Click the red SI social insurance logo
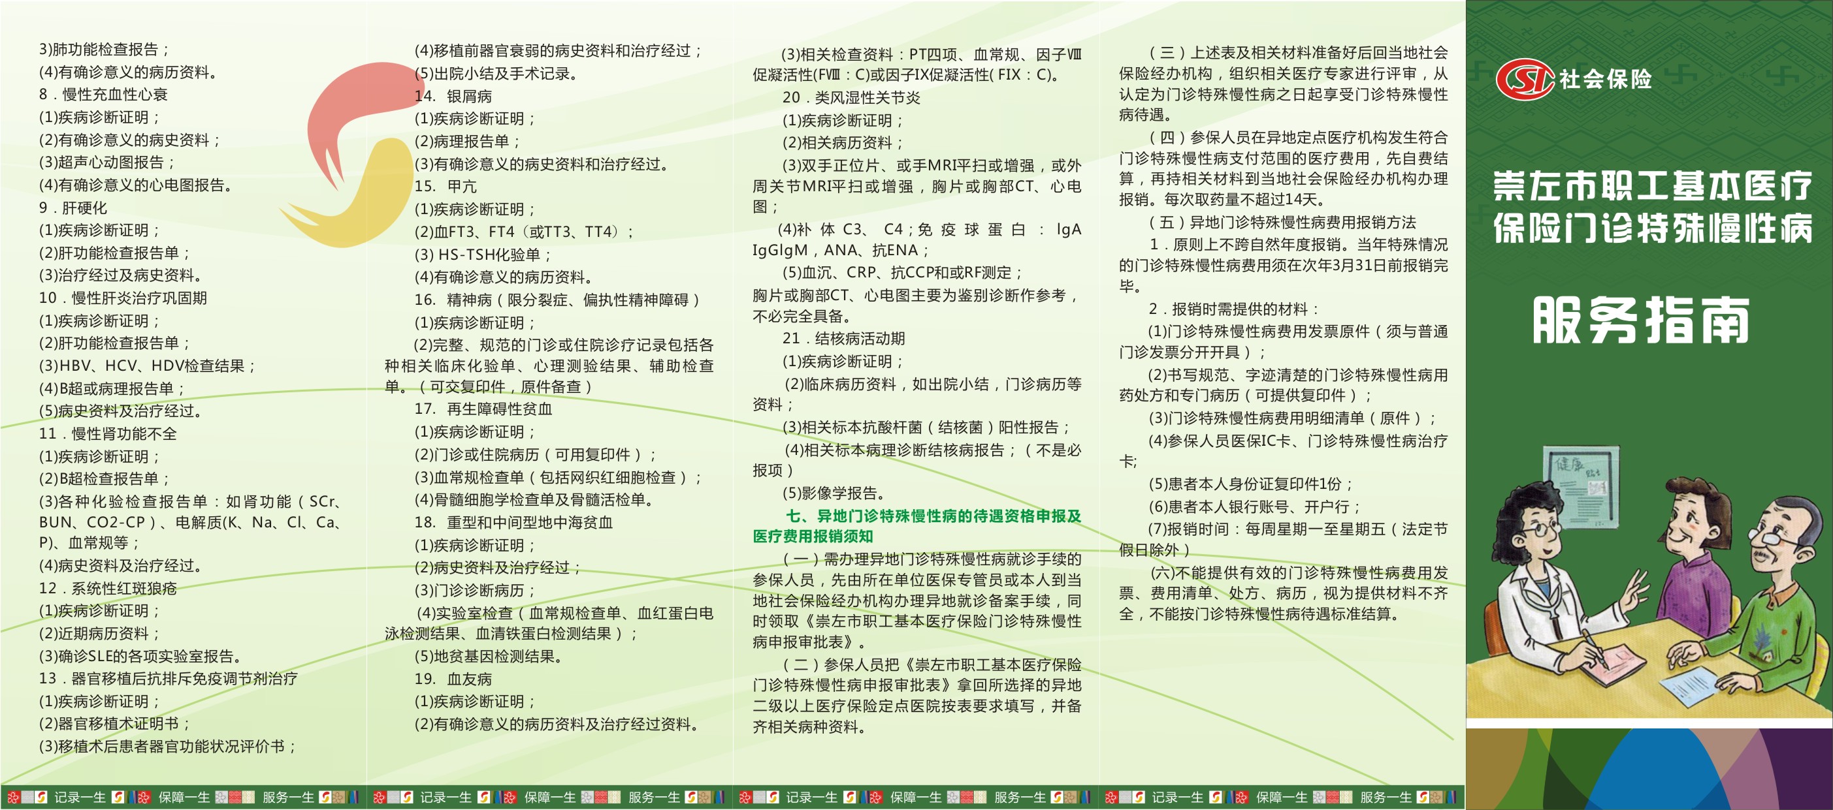This screenshot has height=810, width=1833. pos(1524,79)
